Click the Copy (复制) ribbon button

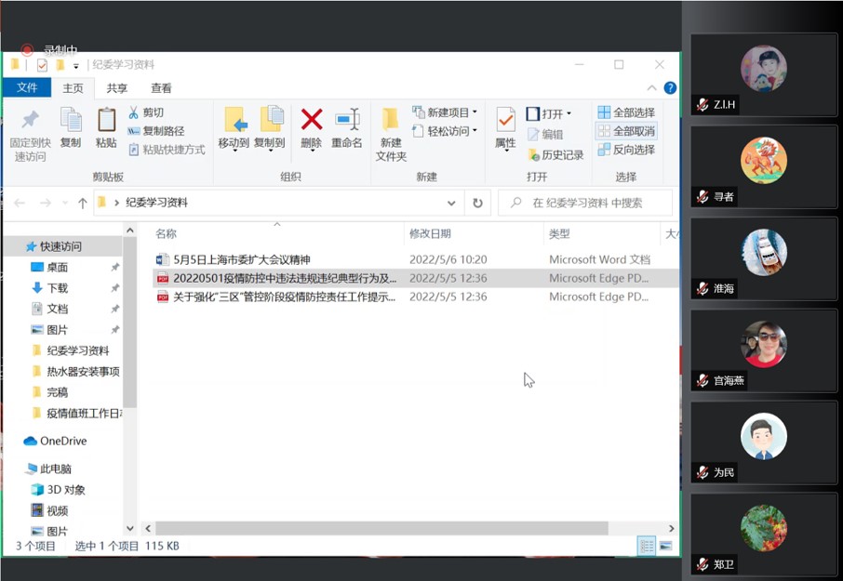[71, 127]
